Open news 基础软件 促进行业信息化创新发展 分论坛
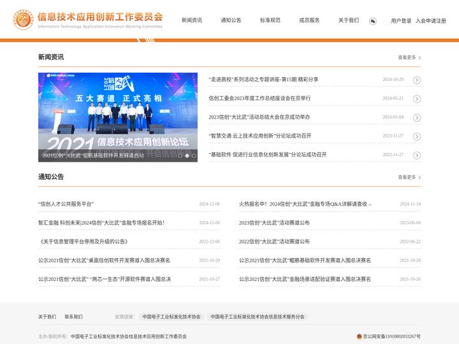This screenshot has height=344, width=459. point(268,154)
